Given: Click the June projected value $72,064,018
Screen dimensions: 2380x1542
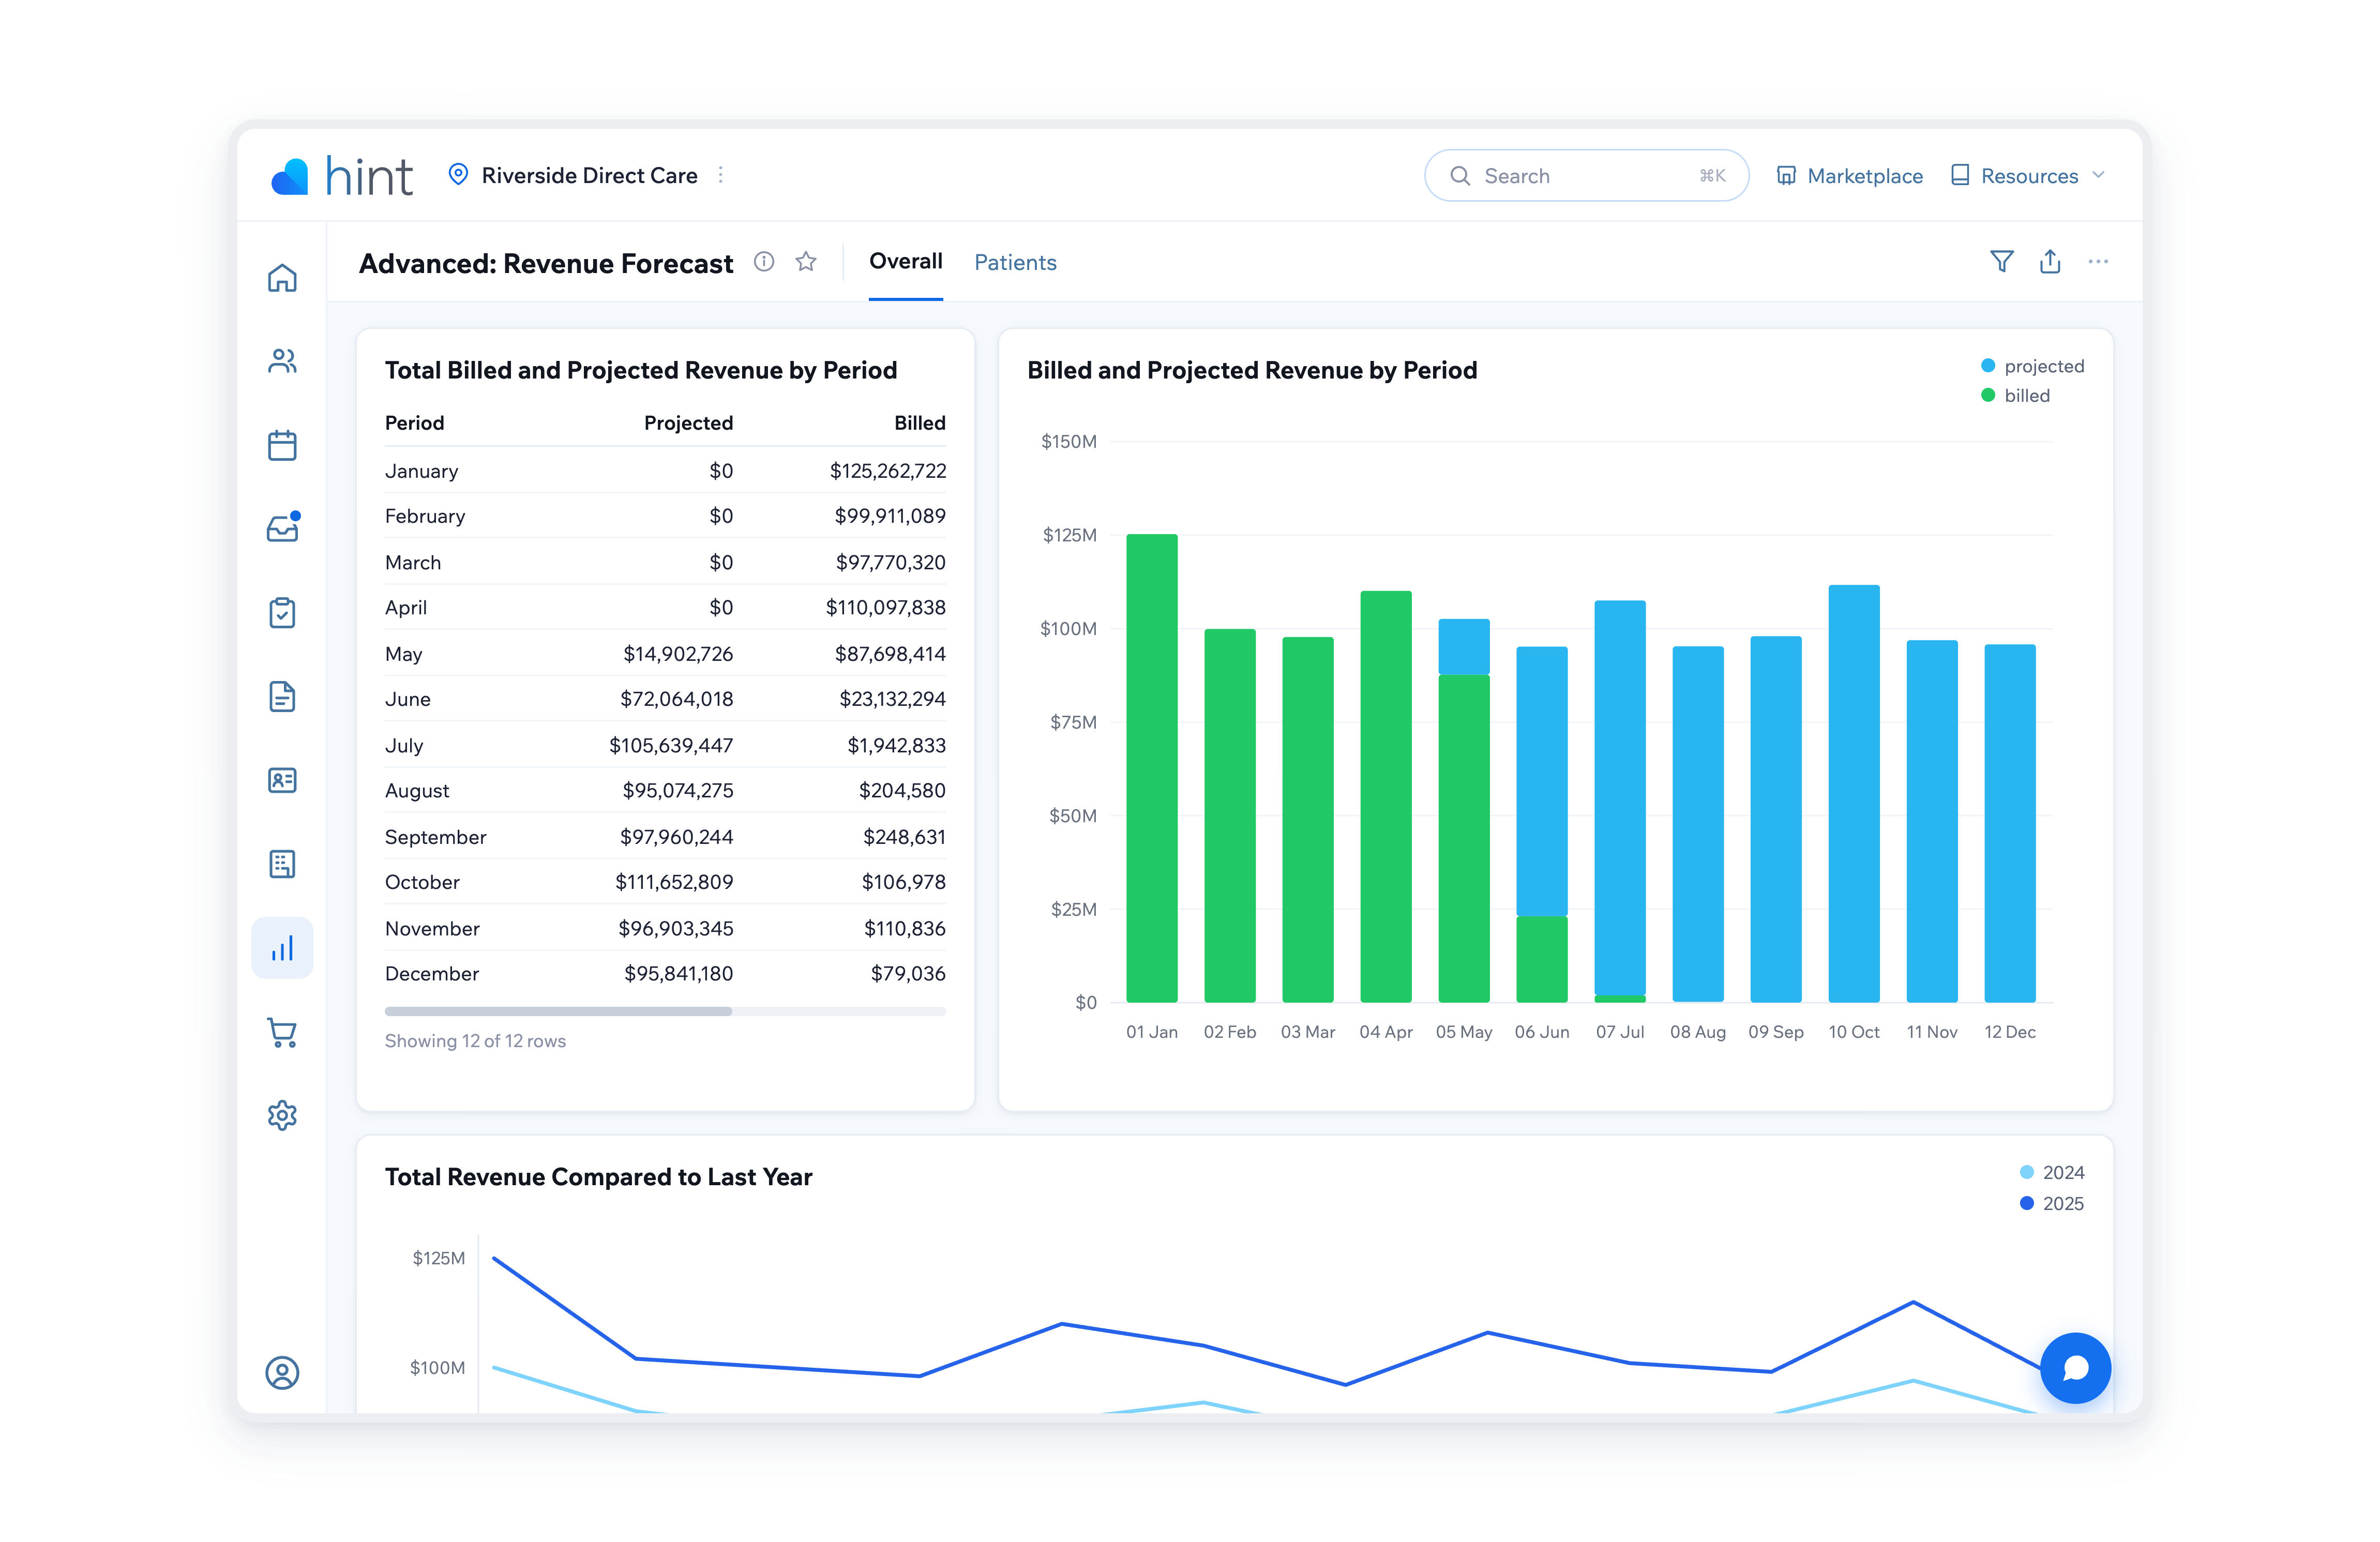Looking at the screenshot, I should (676, 699).
